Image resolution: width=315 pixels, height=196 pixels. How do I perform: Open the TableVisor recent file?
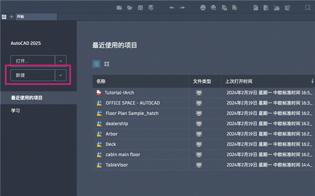point(117,165)
